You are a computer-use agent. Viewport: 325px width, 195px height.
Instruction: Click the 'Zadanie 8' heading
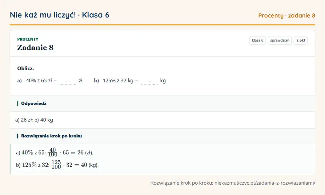coord(35,47)
